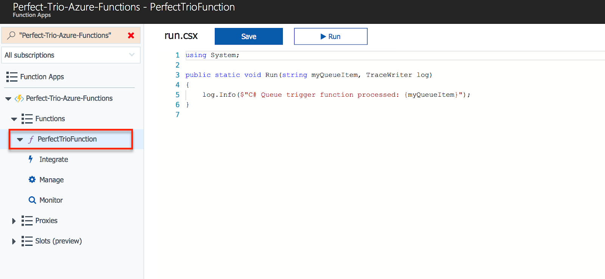This screenshot has height=279, width=605.
Task: Click the Manage gear icon
Action: point(32,180)
